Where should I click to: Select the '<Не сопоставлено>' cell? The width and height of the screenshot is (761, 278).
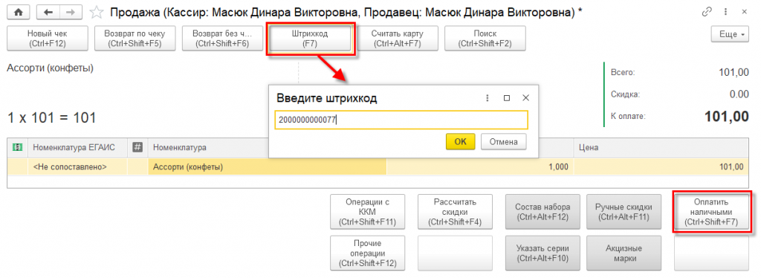(77, 167)
